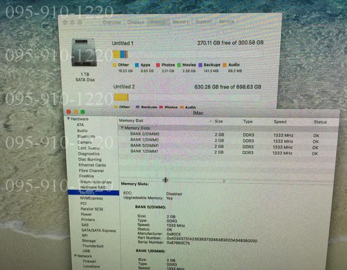
Task: Click the green Movies legend swatch
Action: (x=179, y=65)
